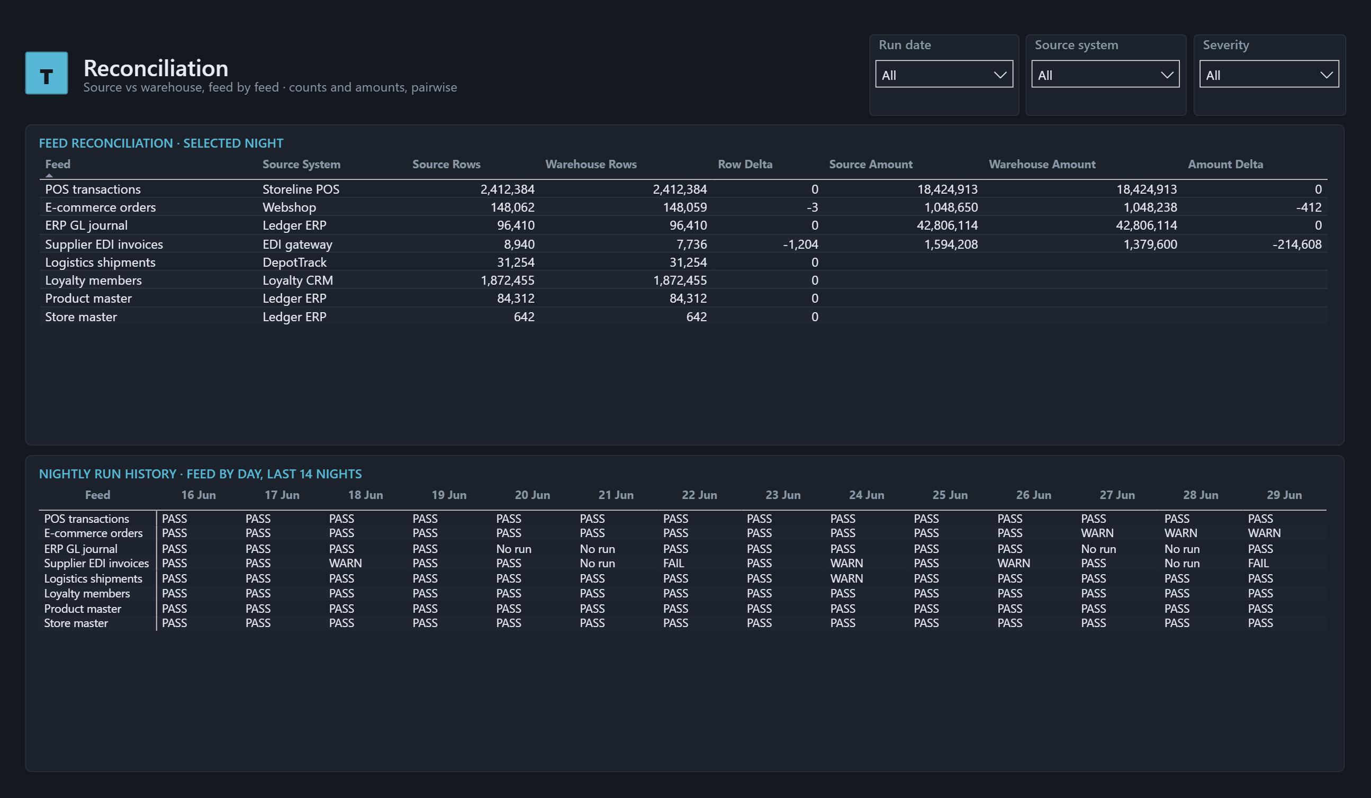
Task: Click the Webshop source system cell
Action: (289, 207)
